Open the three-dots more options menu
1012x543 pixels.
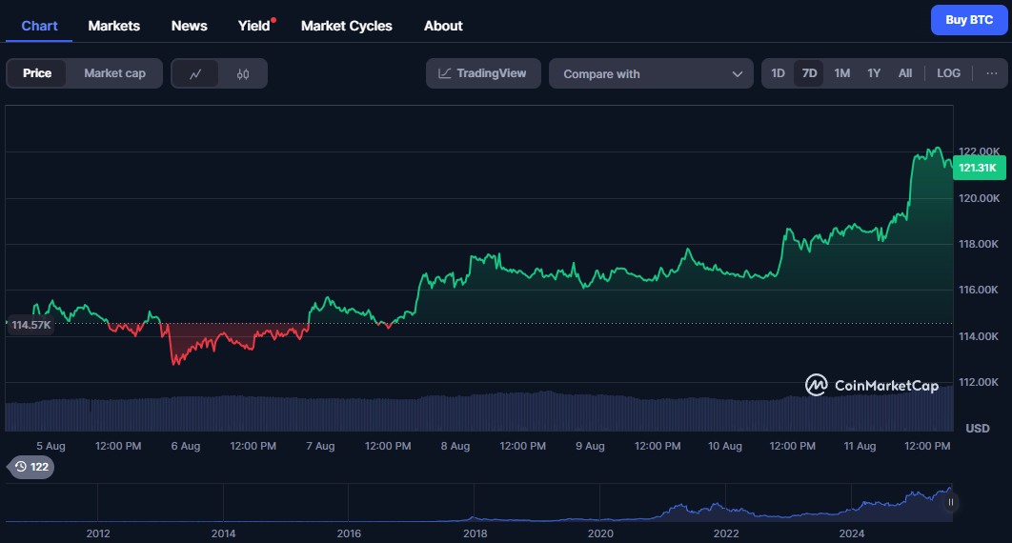point(991,73)
